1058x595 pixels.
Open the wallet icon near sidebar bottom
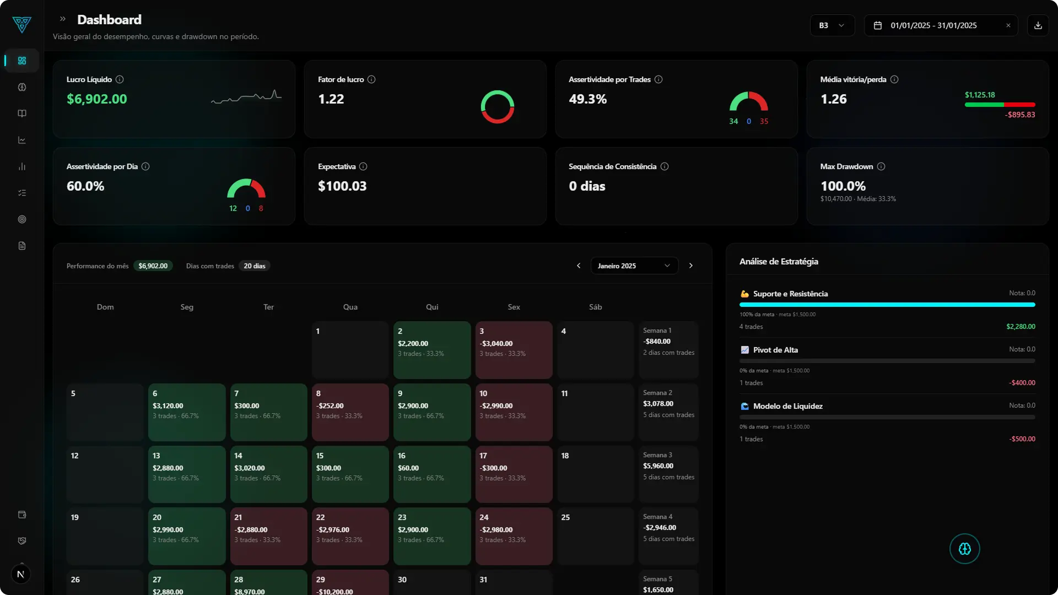click(x=21, y=515)
